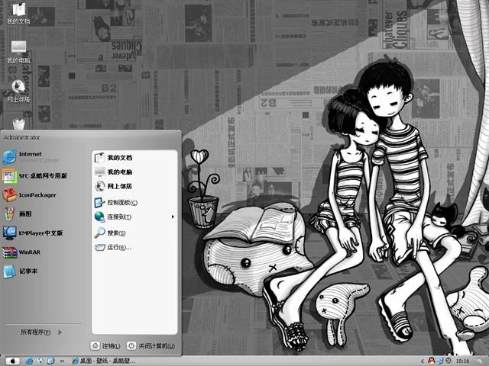Image resolution: width=489 pixels, height=366 pixels.
Task: Show hidden system tray icons arrow
Action: 423,361
